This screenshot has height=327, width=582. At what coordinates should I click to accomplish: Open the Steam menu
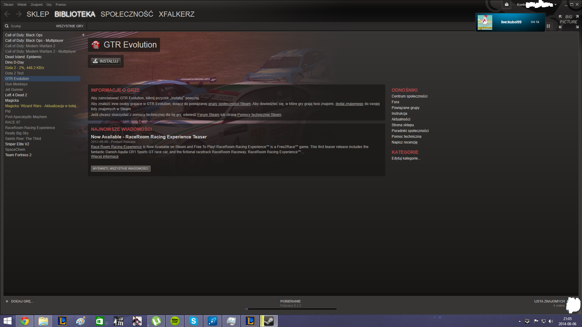[x=8, y=5]
